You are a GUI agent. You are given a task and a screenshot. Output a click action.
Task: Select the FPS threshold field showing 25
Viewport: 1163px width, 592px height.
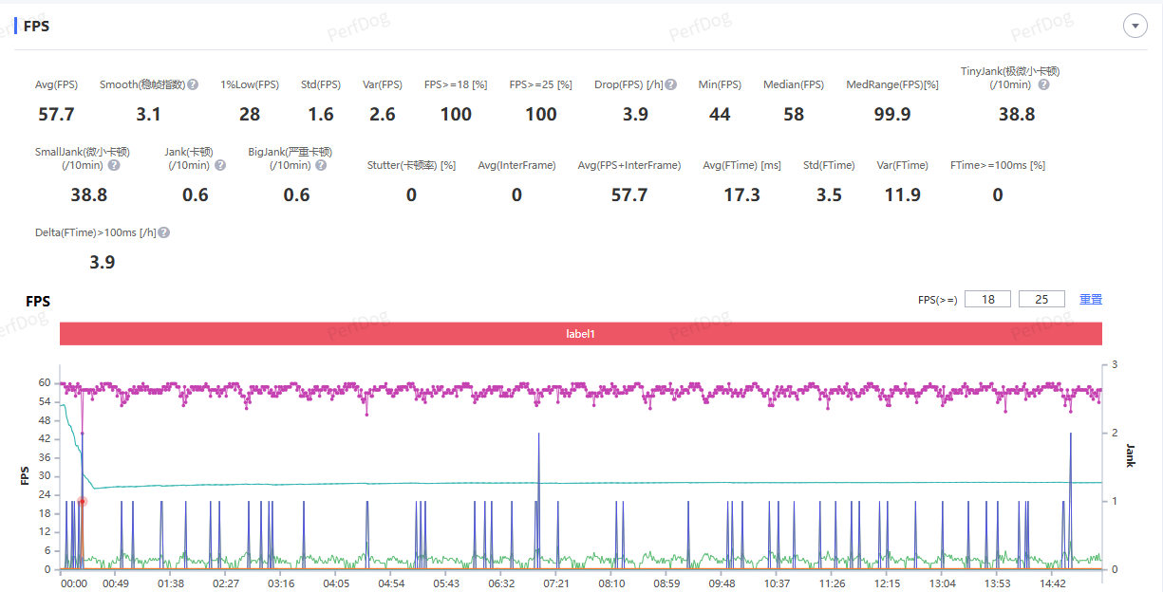click(1041, 299)
